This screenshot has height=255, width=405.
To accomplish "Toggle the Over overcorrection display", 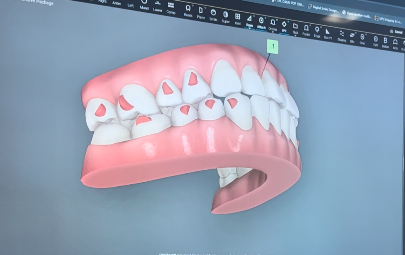I will (x=362, y=40).
